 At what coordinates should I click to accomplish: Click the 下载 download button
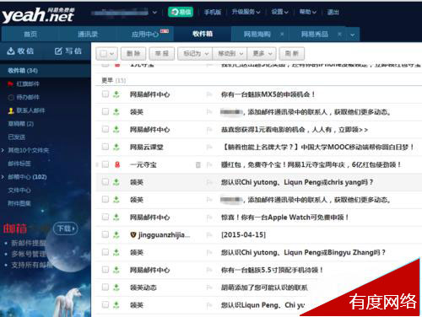pos(66,228)
